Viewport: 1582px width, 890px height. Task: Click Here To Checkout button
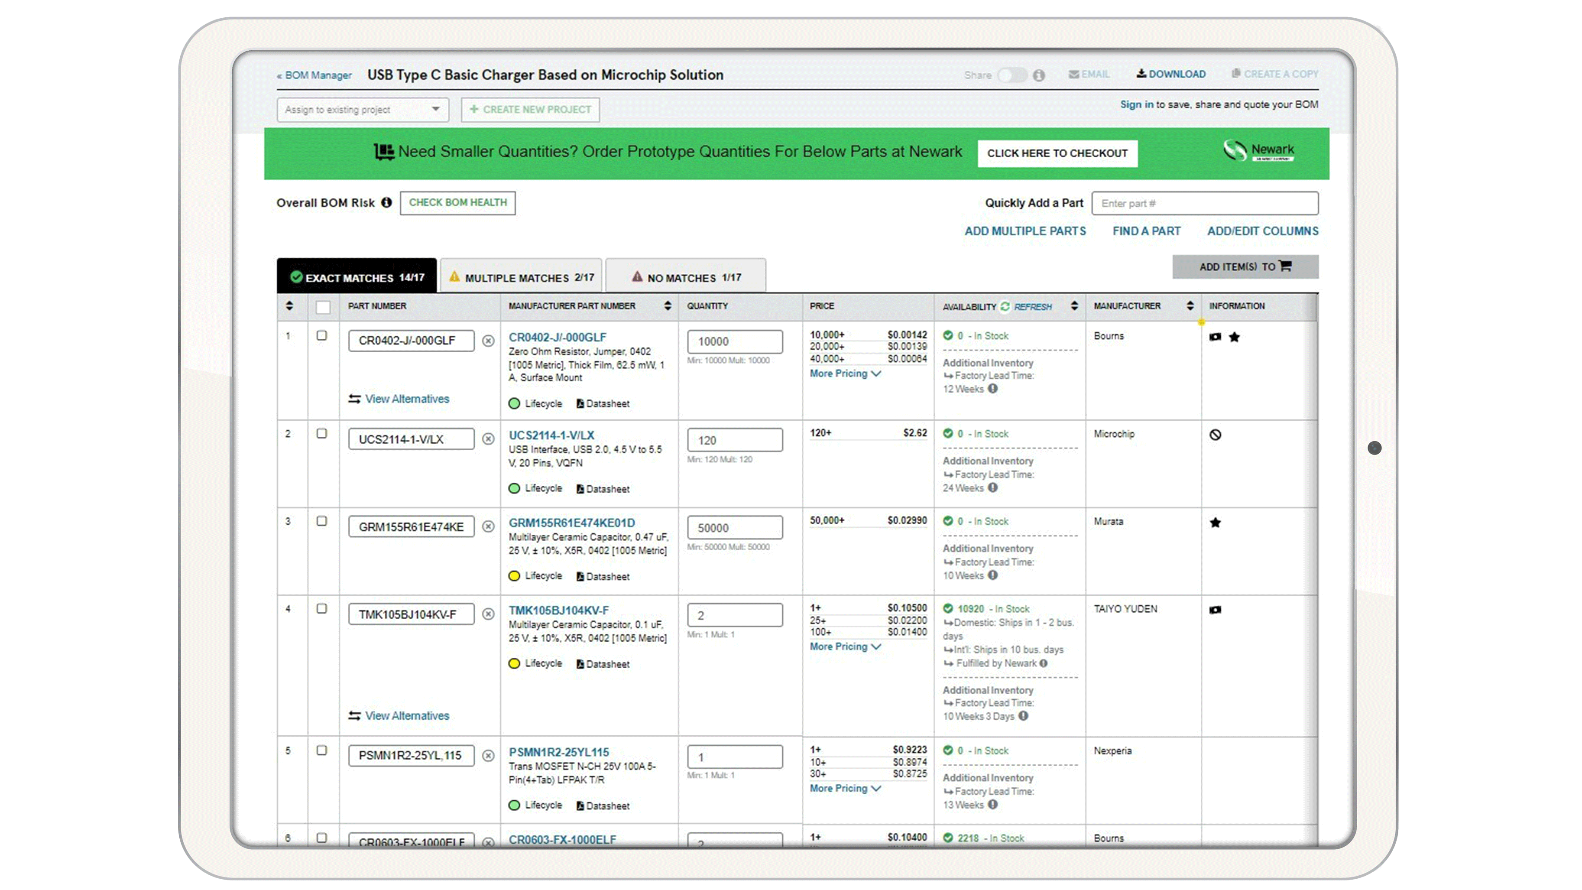coord(1057,153)
